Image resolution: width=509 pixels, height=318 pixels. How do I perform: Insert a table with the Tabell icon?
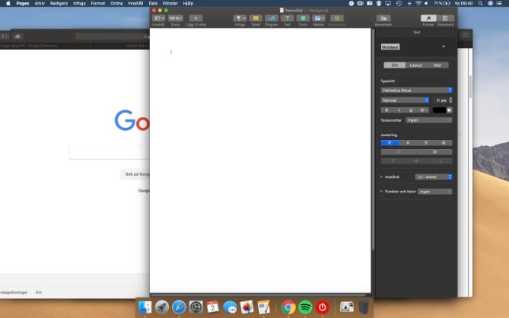pos(256,18)
